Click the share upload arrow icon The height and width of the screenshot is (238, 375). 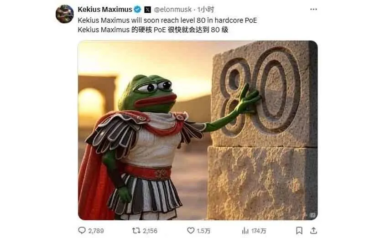pos(313,231)
